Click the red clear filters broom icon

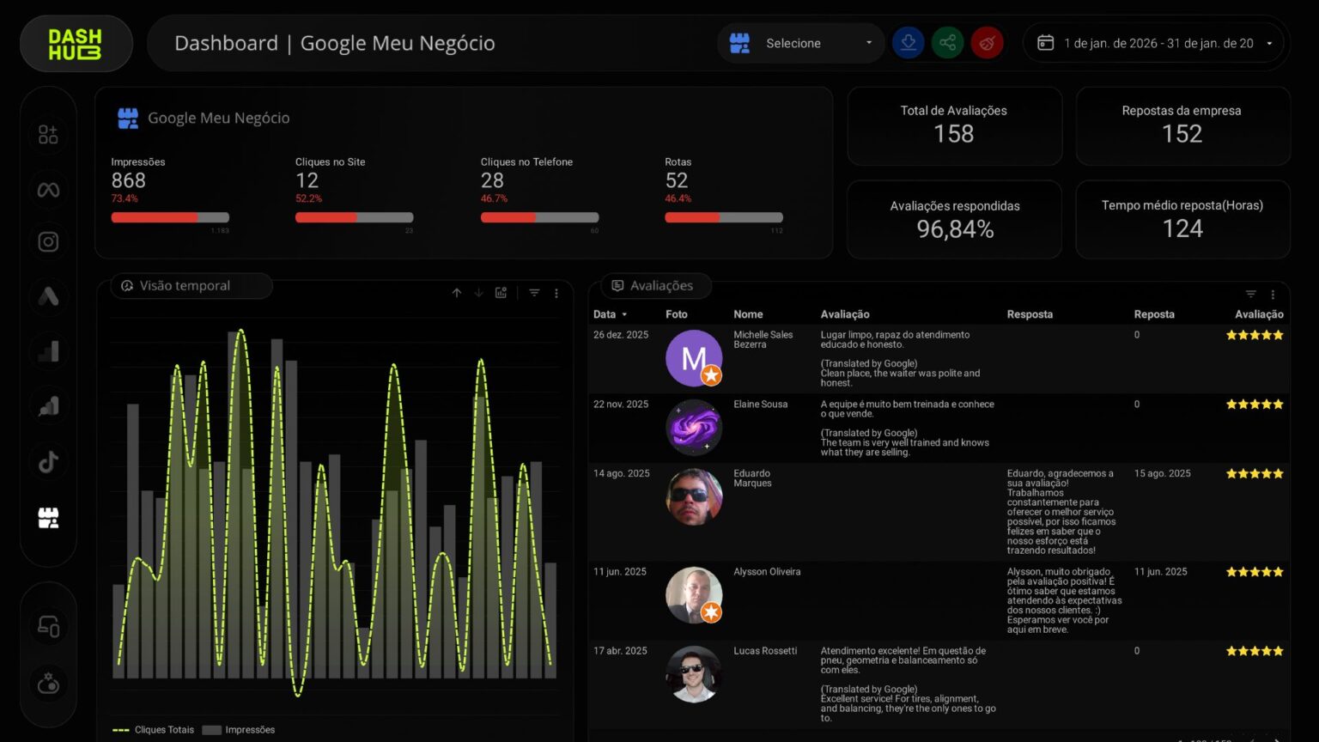pyautogui.click(x=987, y=43)
